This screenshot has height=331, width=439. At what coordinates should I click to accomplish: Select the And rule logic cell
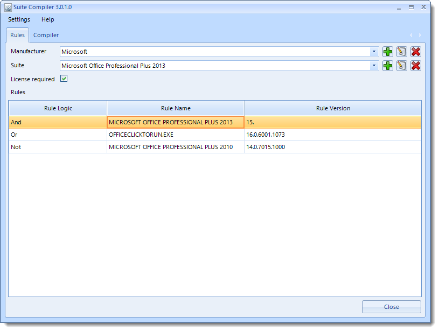58,122
